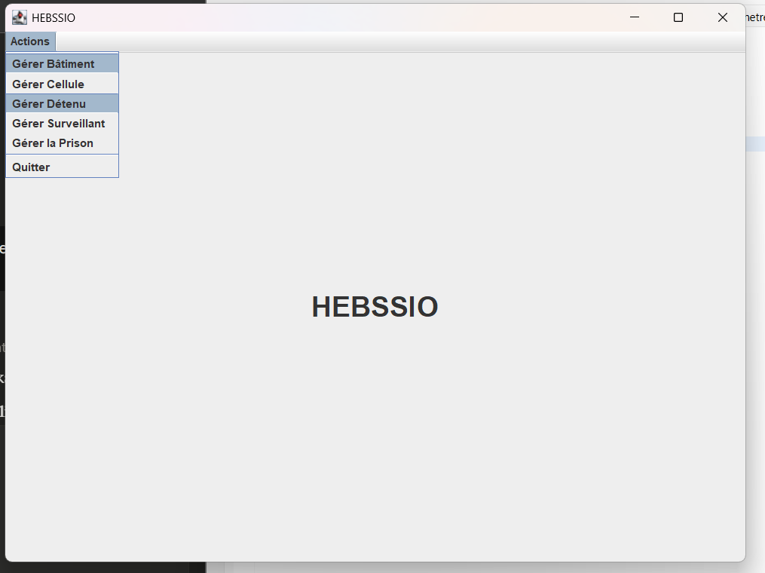
Task: Close the HEBSSIO application window
Action: click(x=722, y=17)
